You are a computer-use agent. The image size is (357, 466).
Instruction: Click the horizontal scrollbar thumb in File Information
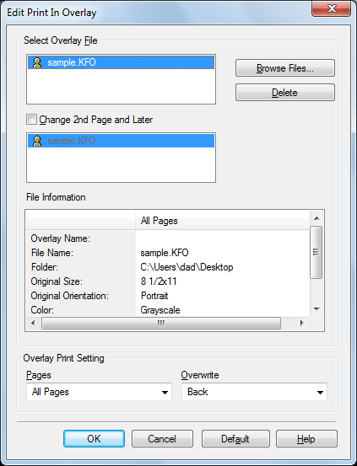161,323
